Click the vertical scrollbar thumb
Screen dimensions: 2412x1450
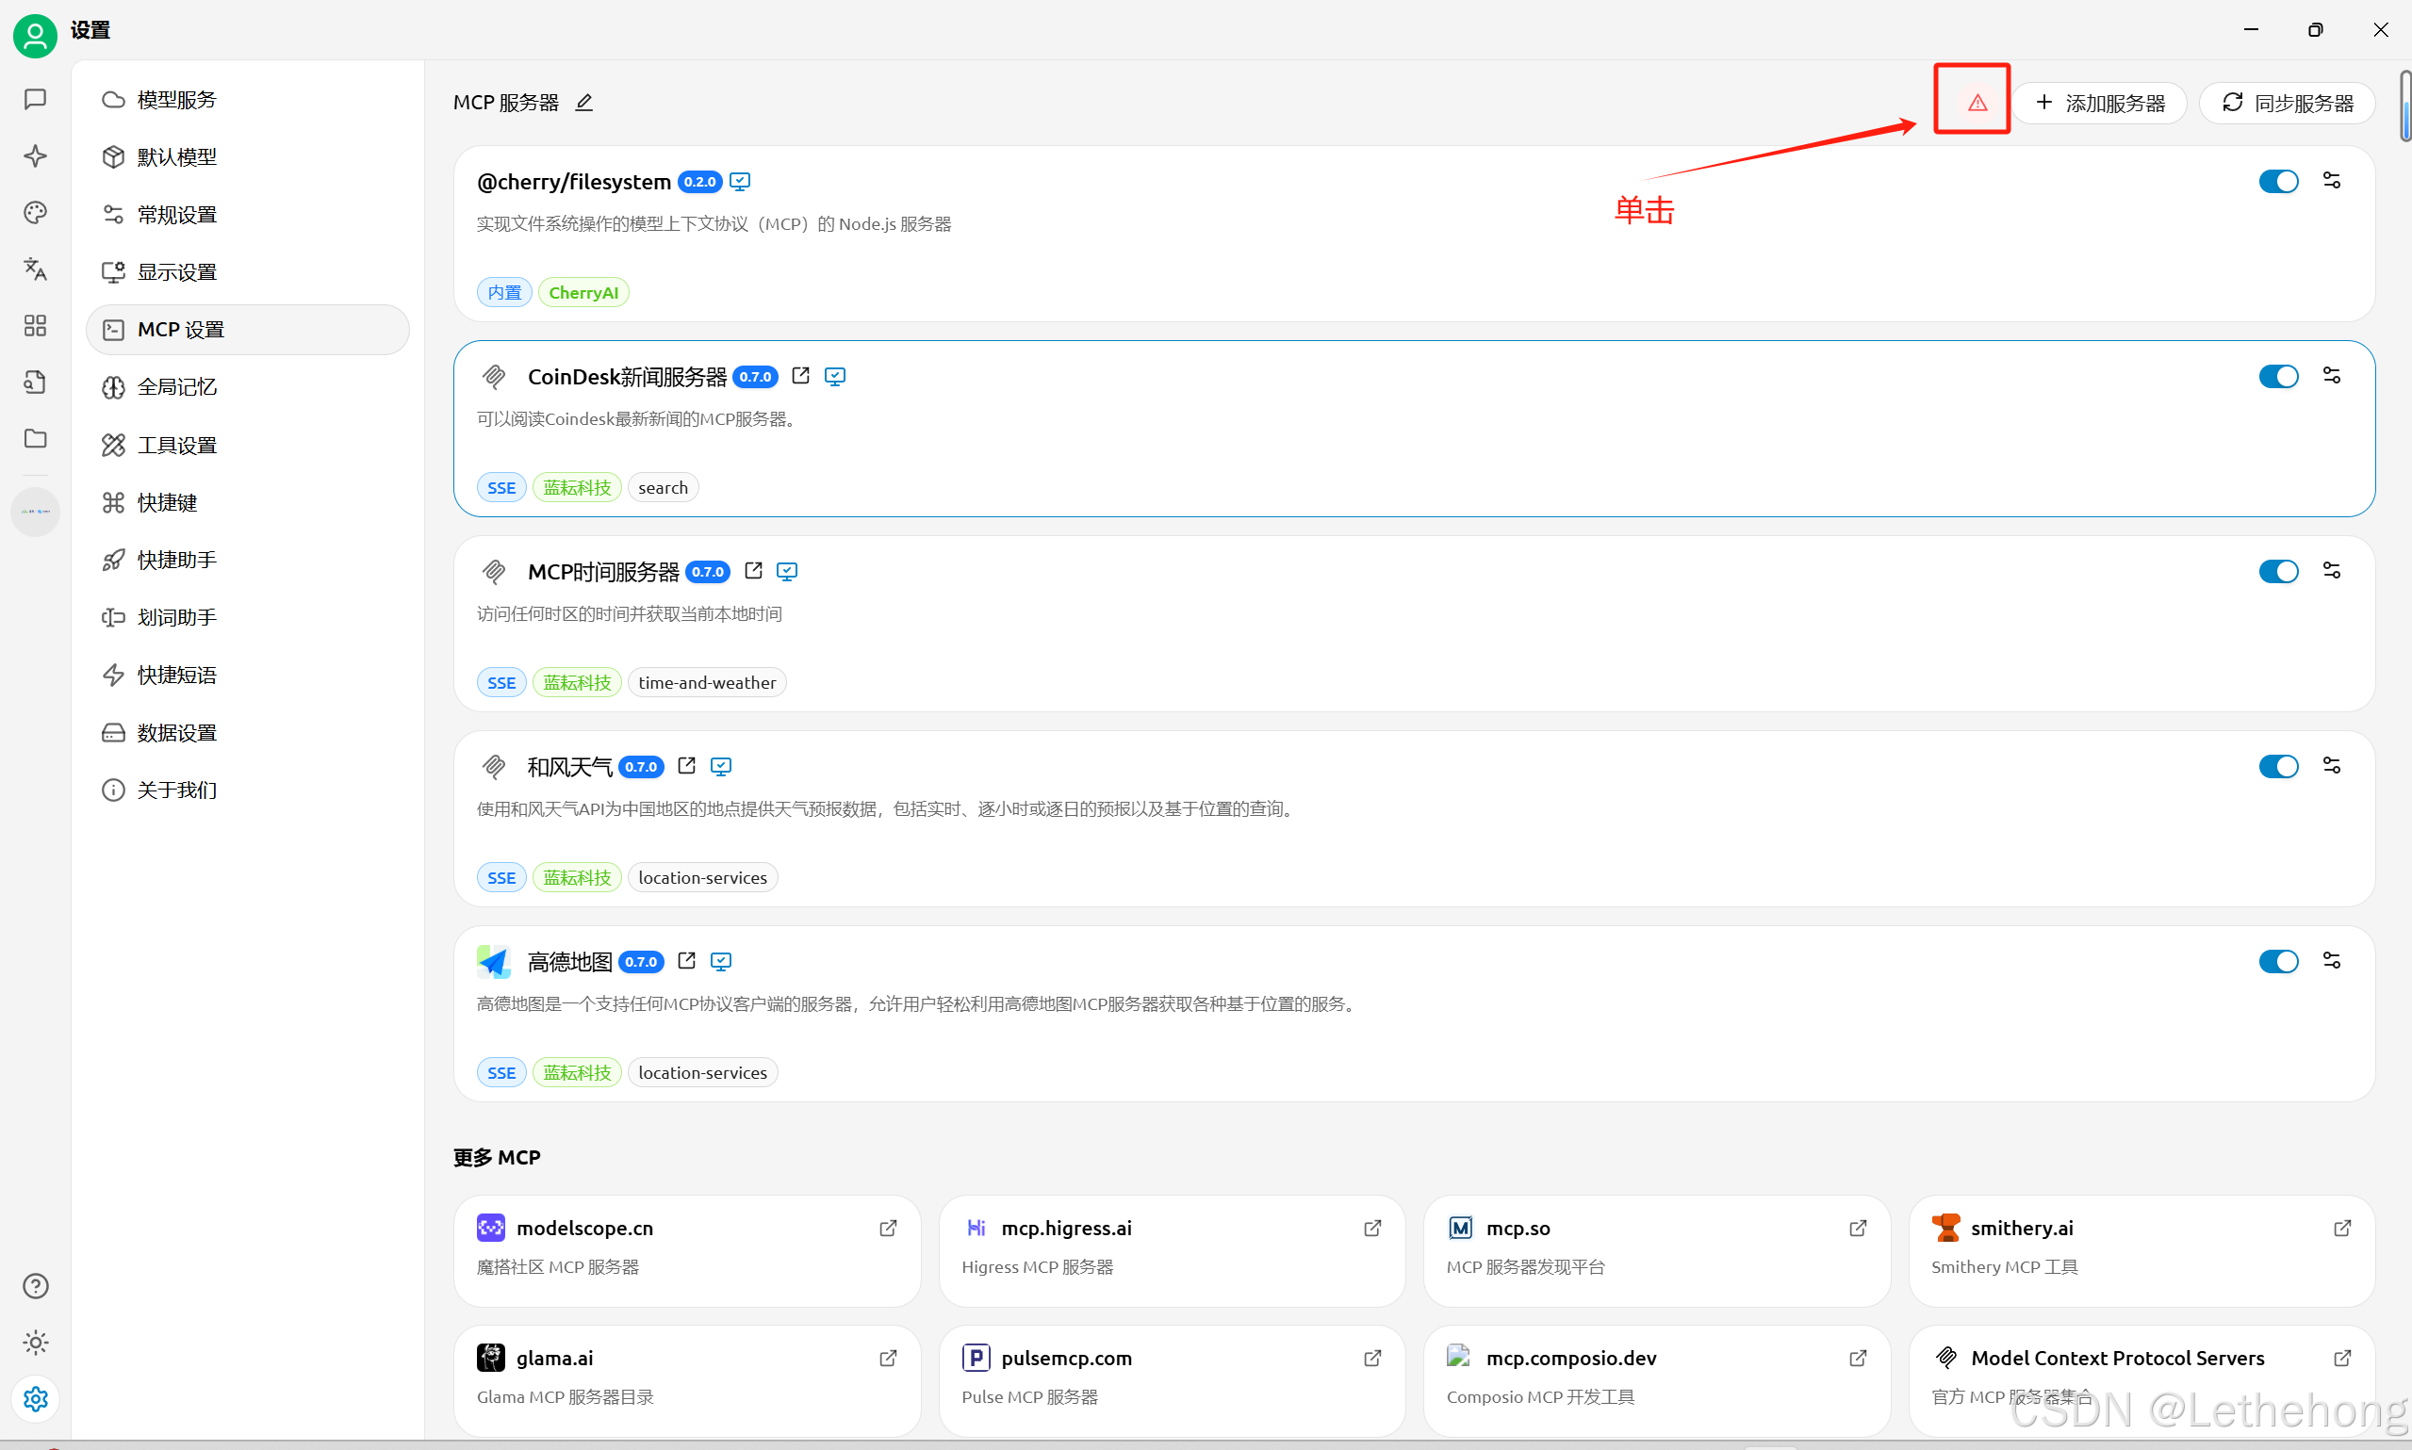[2405, 106]
